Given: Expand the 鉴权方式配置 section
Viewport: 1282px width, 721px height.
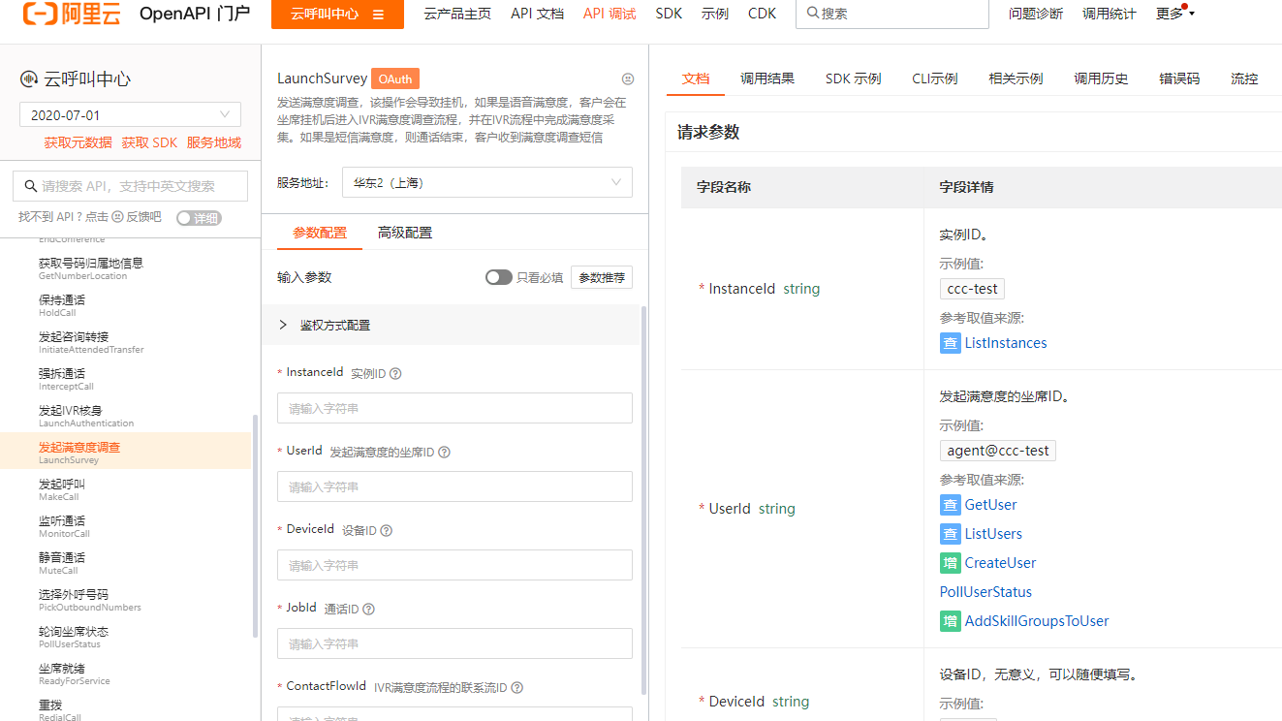Looking at the screenshot, I should 451,325.
